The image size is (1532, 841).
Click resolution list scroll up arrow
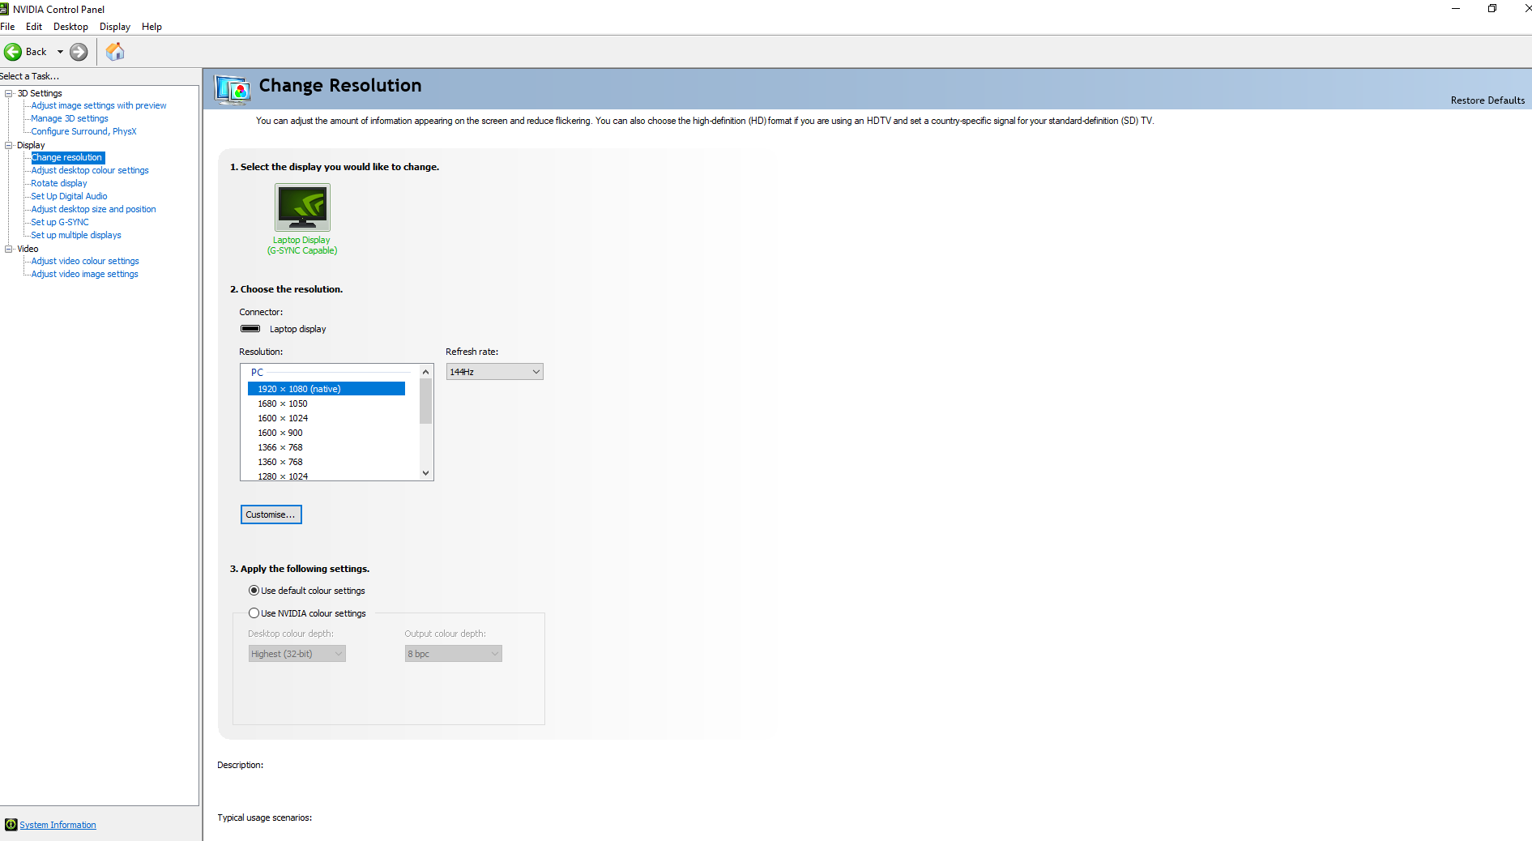click(426, 372)
